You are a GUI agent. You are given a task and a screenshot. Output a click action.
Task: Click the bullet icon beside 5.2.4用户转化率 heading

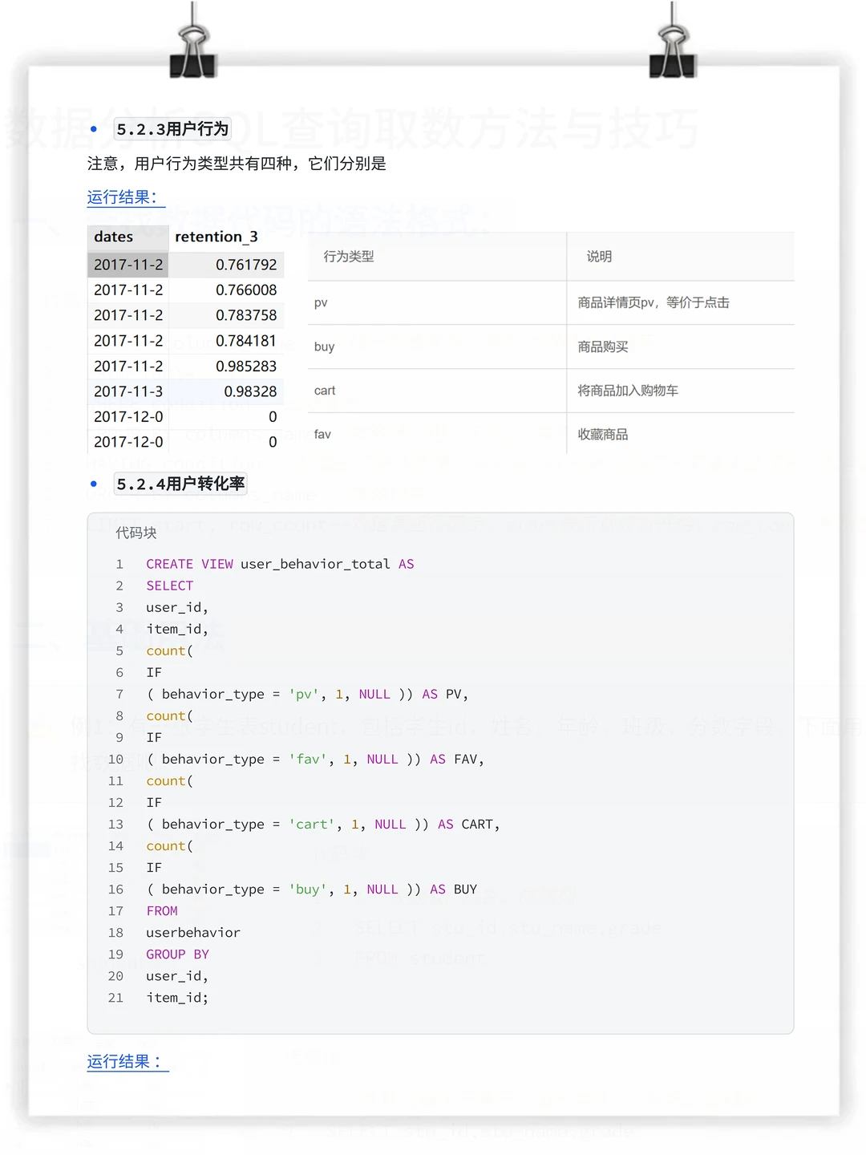(x=94, y=484)
